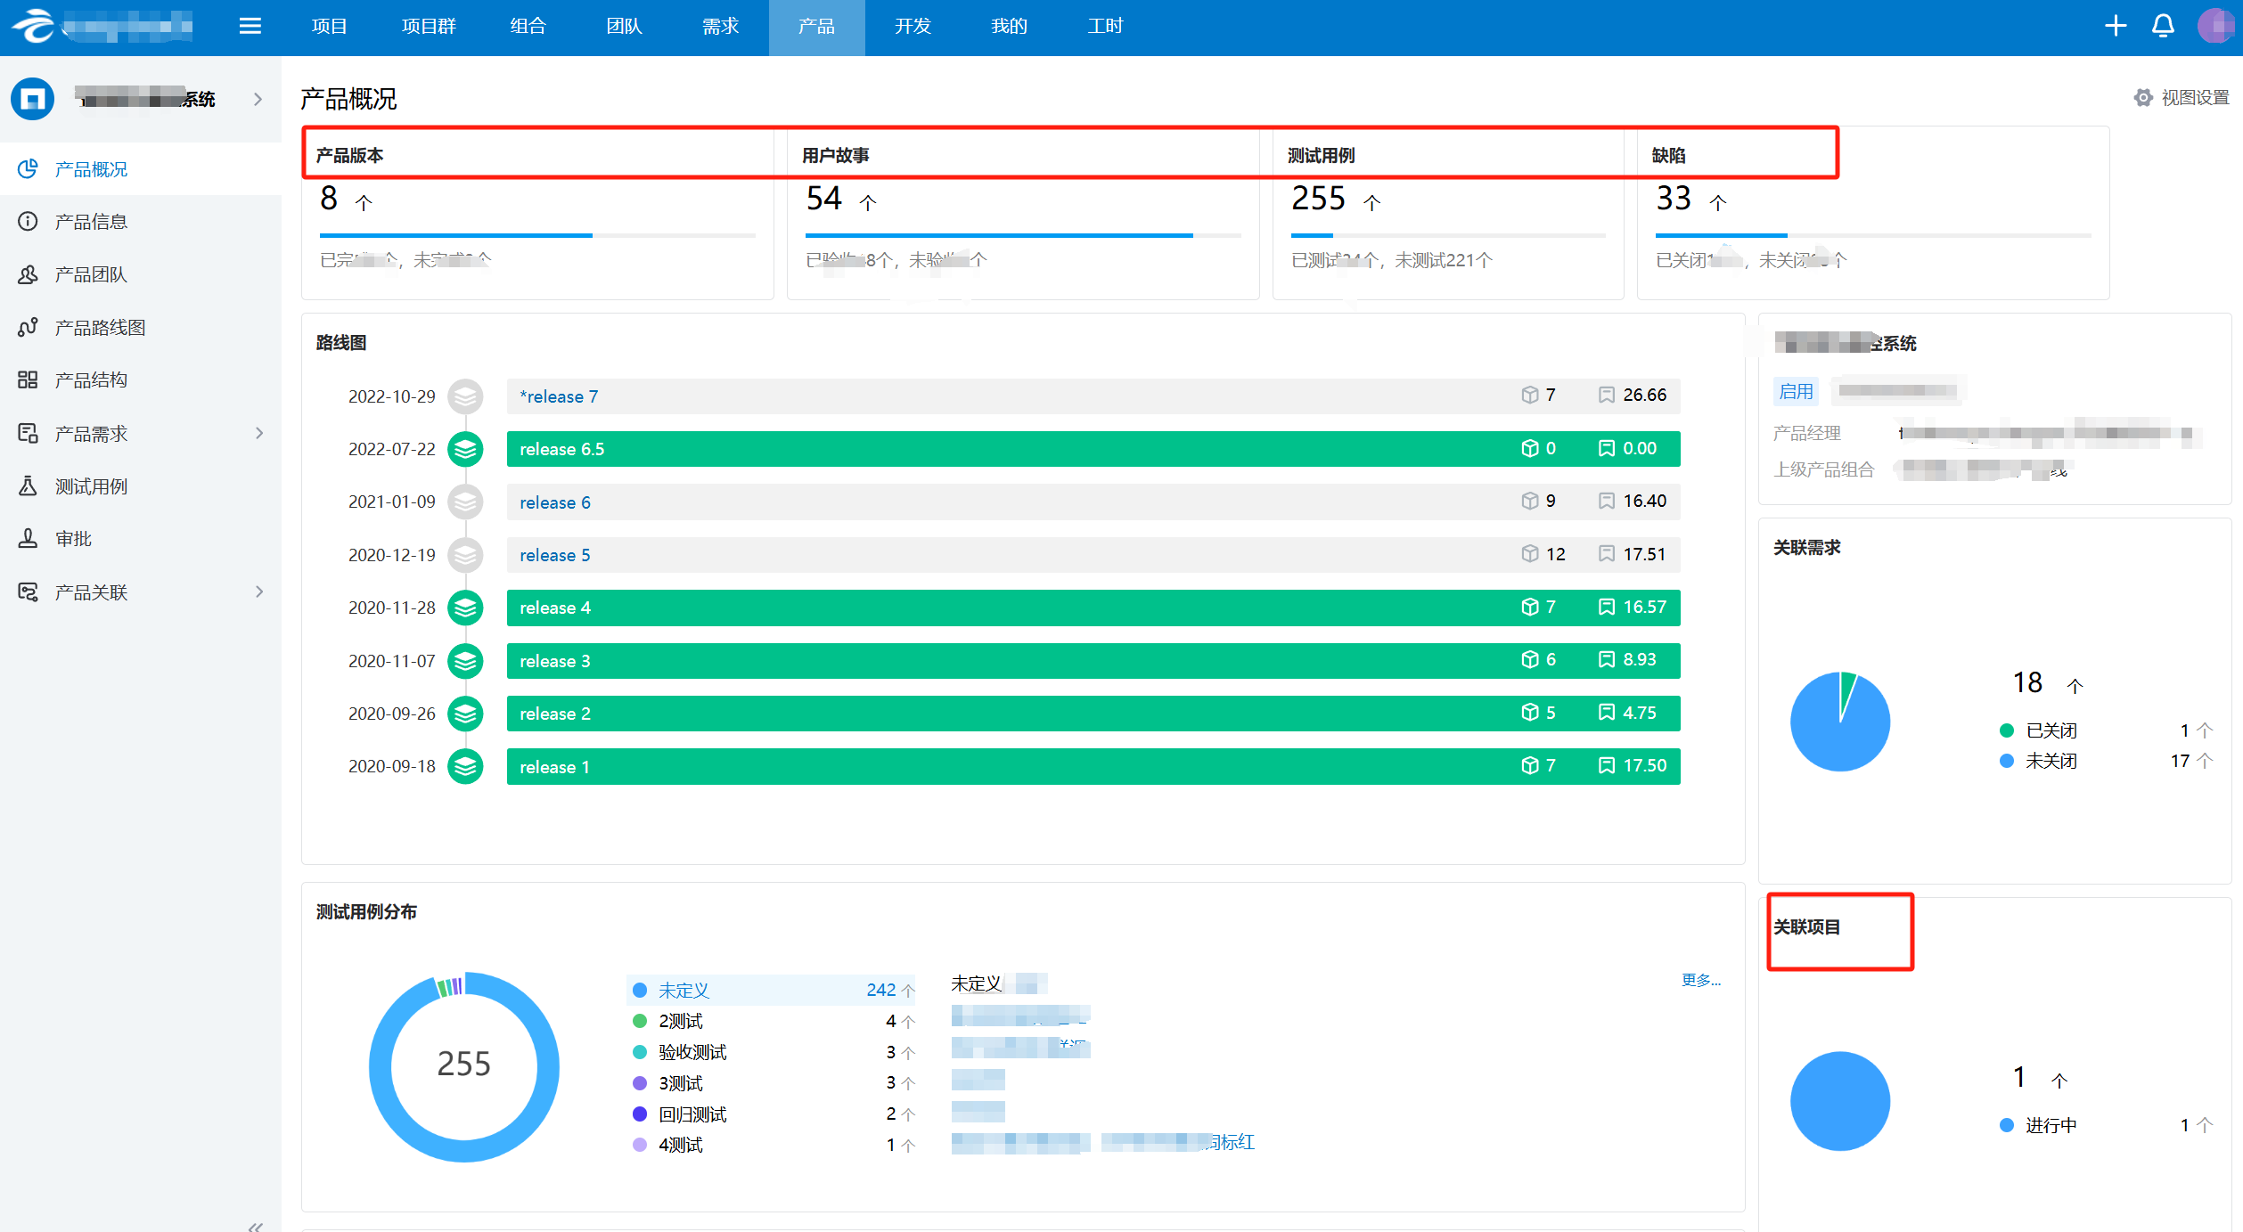Open the *release 7 roadmap link

(x=559, y=396)
